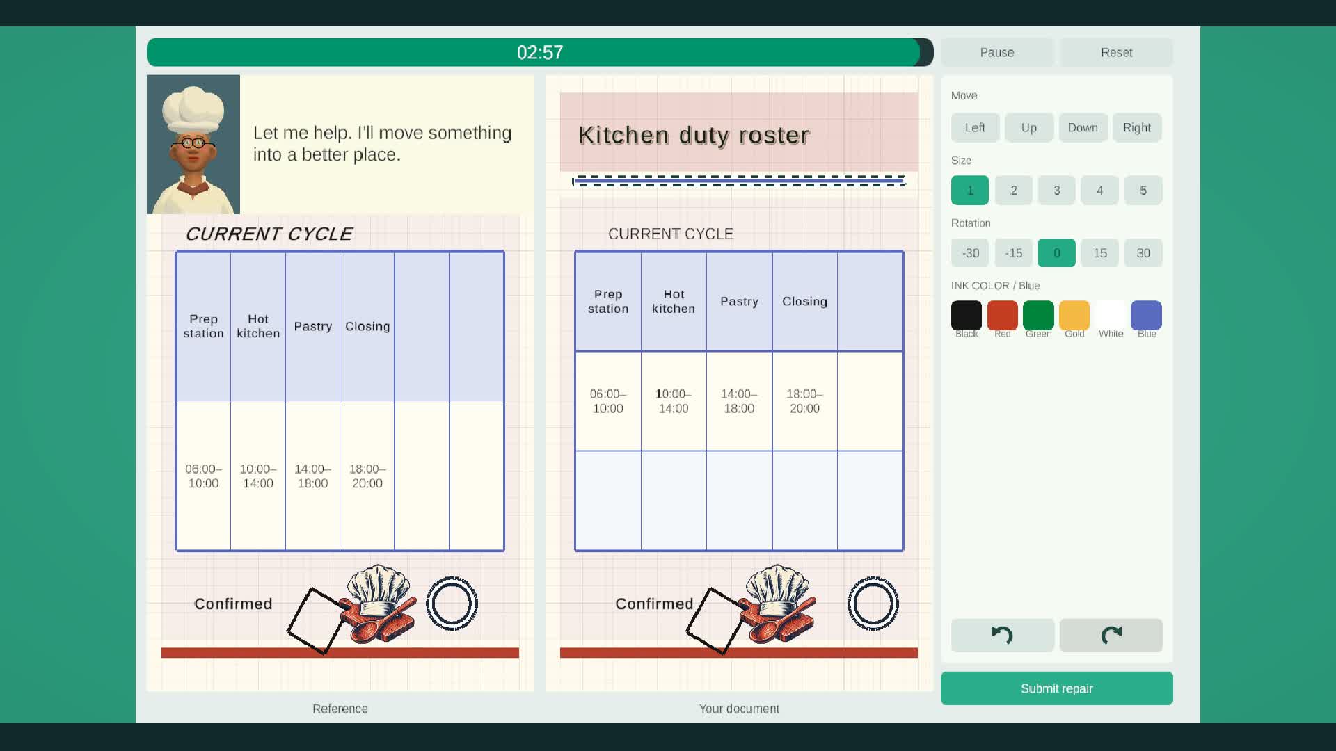Set rotation to 15
Screen dimensions: 1336x751
coord(1099,253)
